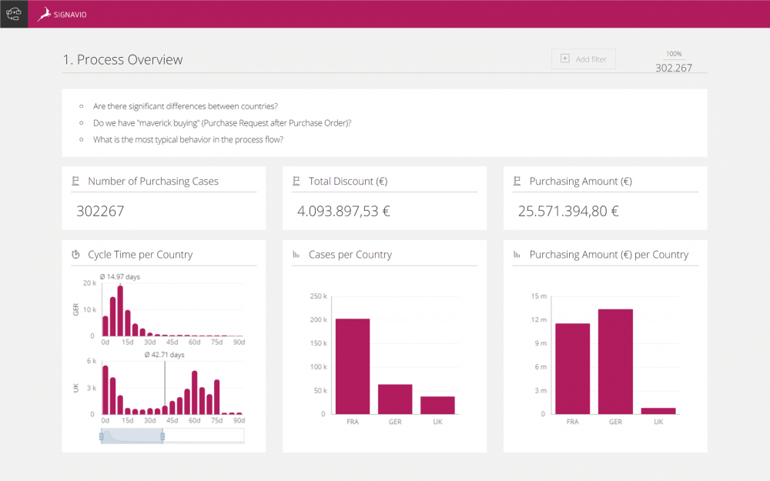Screen dimensions: 770x481
Task: Click the left handle of the cycle time range slider
Action: (101, 436)
